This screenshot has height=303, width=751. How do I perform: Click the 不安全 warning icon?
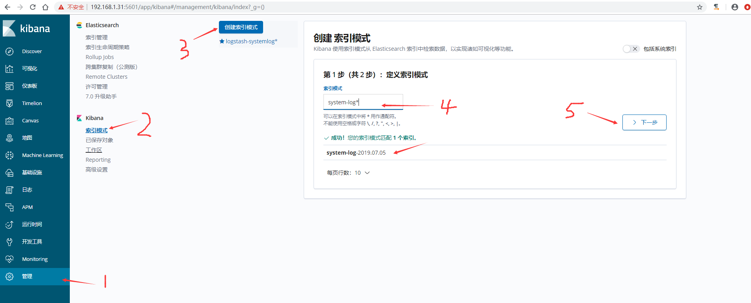click(x=61, y=7)
